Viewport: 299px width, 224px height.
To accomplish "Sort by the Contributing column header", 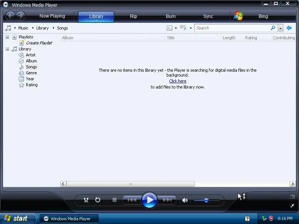I will (284, 38).
